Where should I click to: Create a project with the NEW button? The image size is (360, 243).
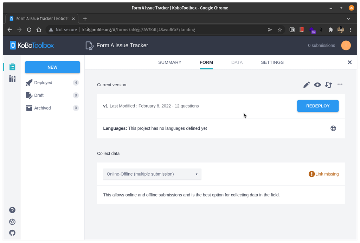tap(52, 67)
